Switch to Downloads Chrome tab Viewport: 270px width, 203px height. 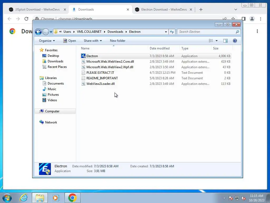[100, 10]
